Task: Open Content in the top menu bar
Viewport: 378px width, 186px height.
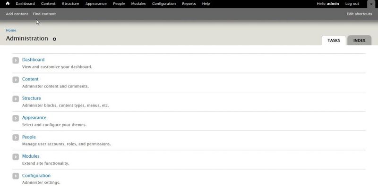Action: [48, 4]
